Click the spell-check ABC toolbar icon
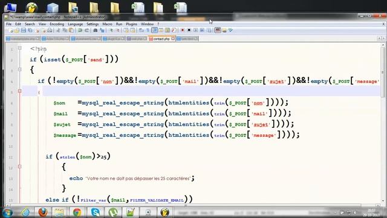Image resolution: width=387 pixels, height=218 pixels. [x=218, y=30]
